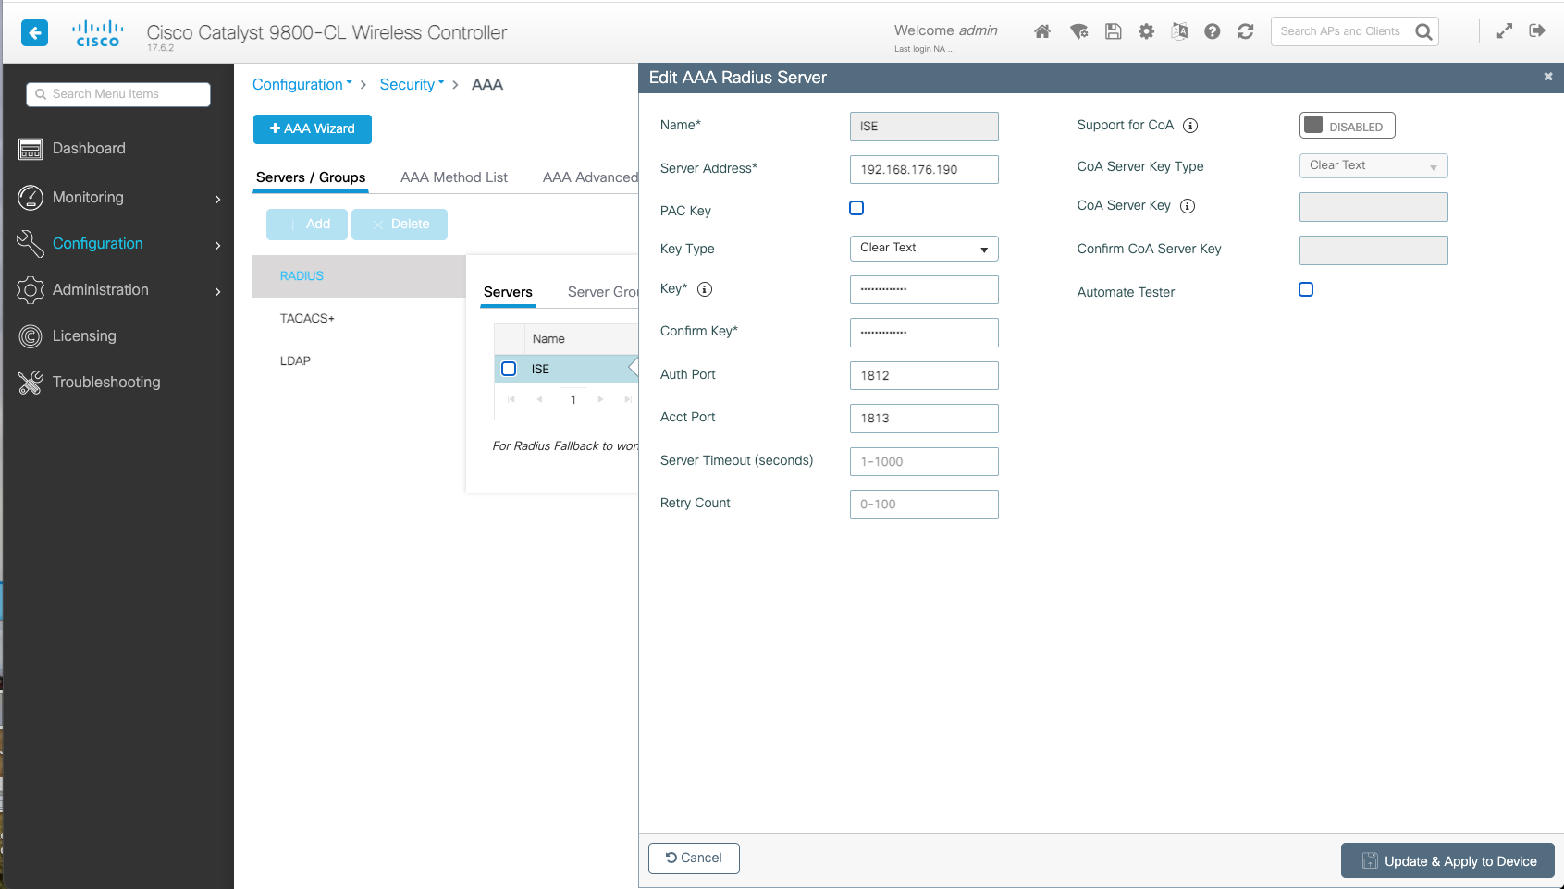Click the ISE server name cell
This screenshot has width=1564, height=889.
tap(540, 370)
